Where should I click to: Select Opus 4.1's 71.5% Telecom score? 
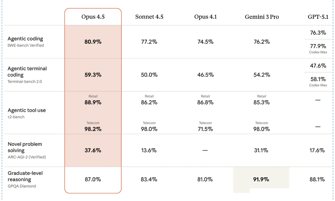tap(205, 129)
